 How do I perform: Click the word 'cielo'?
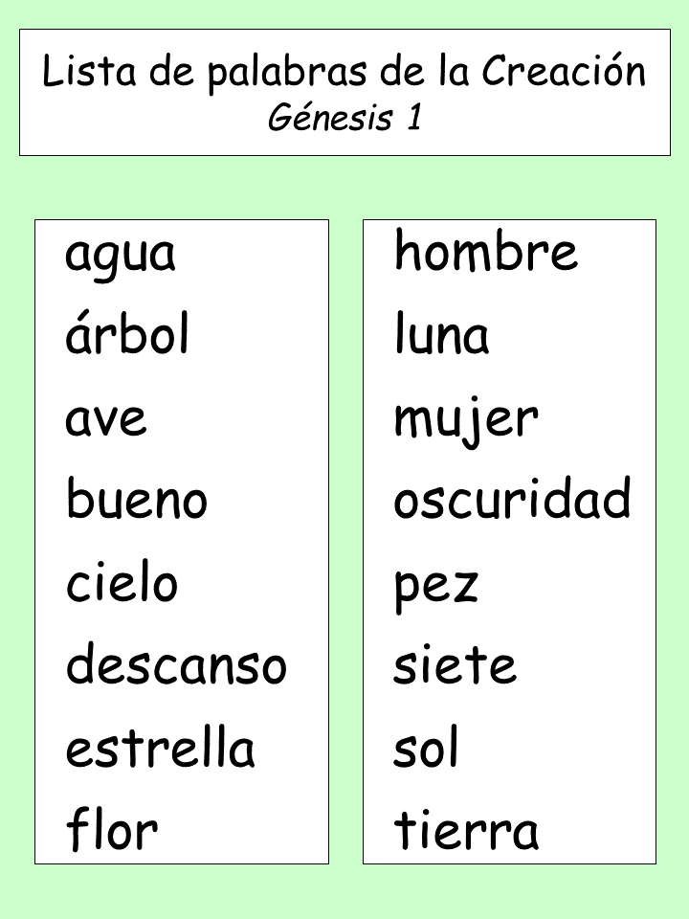point(122,580)
